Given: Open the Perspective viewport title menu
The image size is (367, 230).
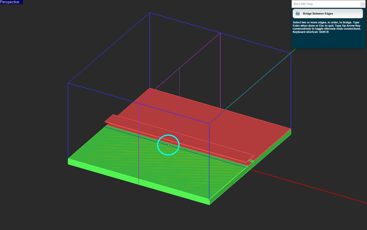Looking at the screenshot, I should point(11,2).
